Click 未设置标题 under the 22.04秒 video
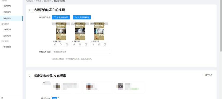This screenshot has height=99, width=222. (95, 41)
